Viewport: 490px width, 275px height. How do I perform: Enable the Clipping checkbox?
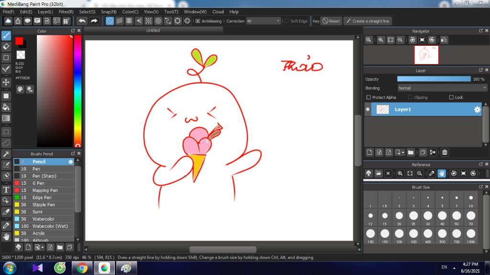point(410,97)
